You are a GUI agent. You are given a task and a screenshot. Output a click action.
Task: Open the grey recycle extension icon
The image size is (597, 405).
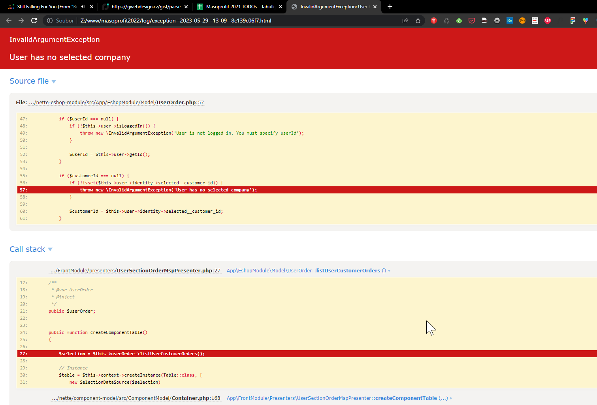point(446,21)
